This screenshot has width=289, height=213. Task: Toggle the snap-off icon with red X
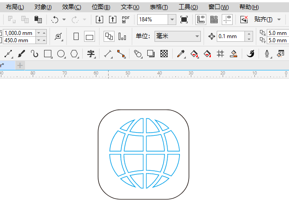coord(244,20)
